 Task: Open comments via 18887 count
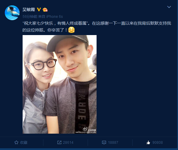click(113, 143)
